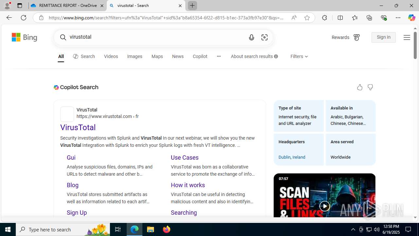Launch Firefox from the taskbar
Image resolution: width=419 pixels, height=236 pixels.
pyautogui.click(x=166, y=229)
